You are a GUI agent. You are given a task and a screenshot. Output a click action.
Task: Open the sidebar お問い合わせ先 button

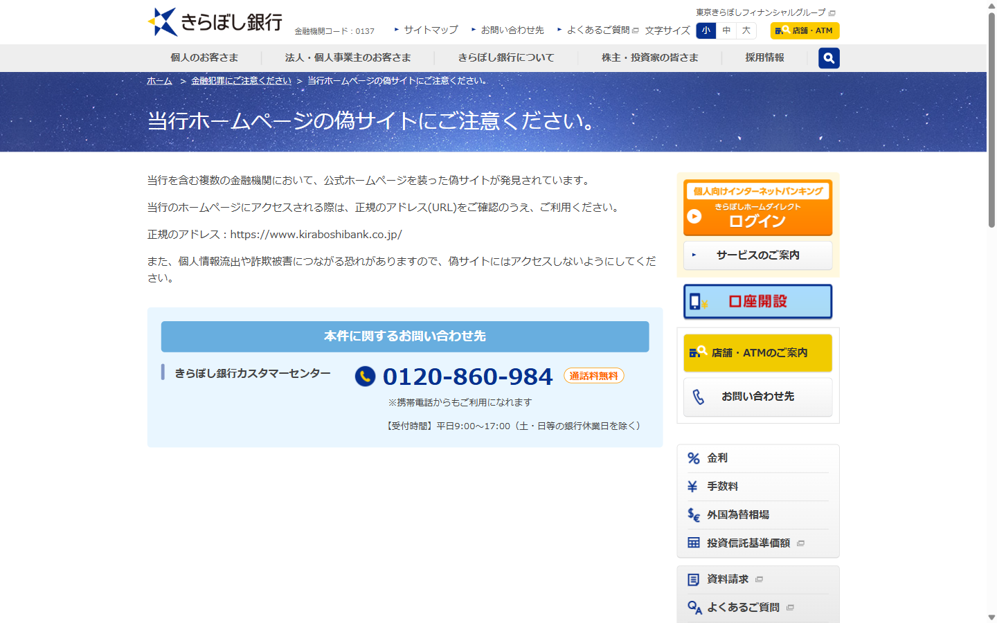[758, 397]
